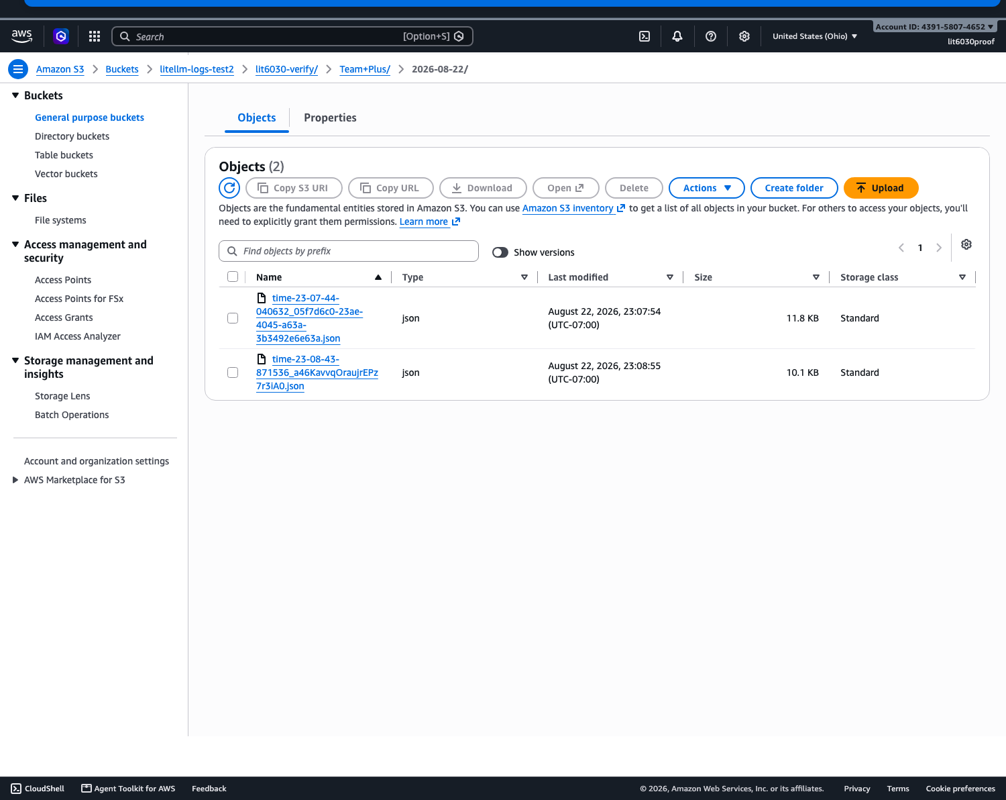1006x800 pixels.
Task: Open Storage Lens in sidebar
Action: 62,396
